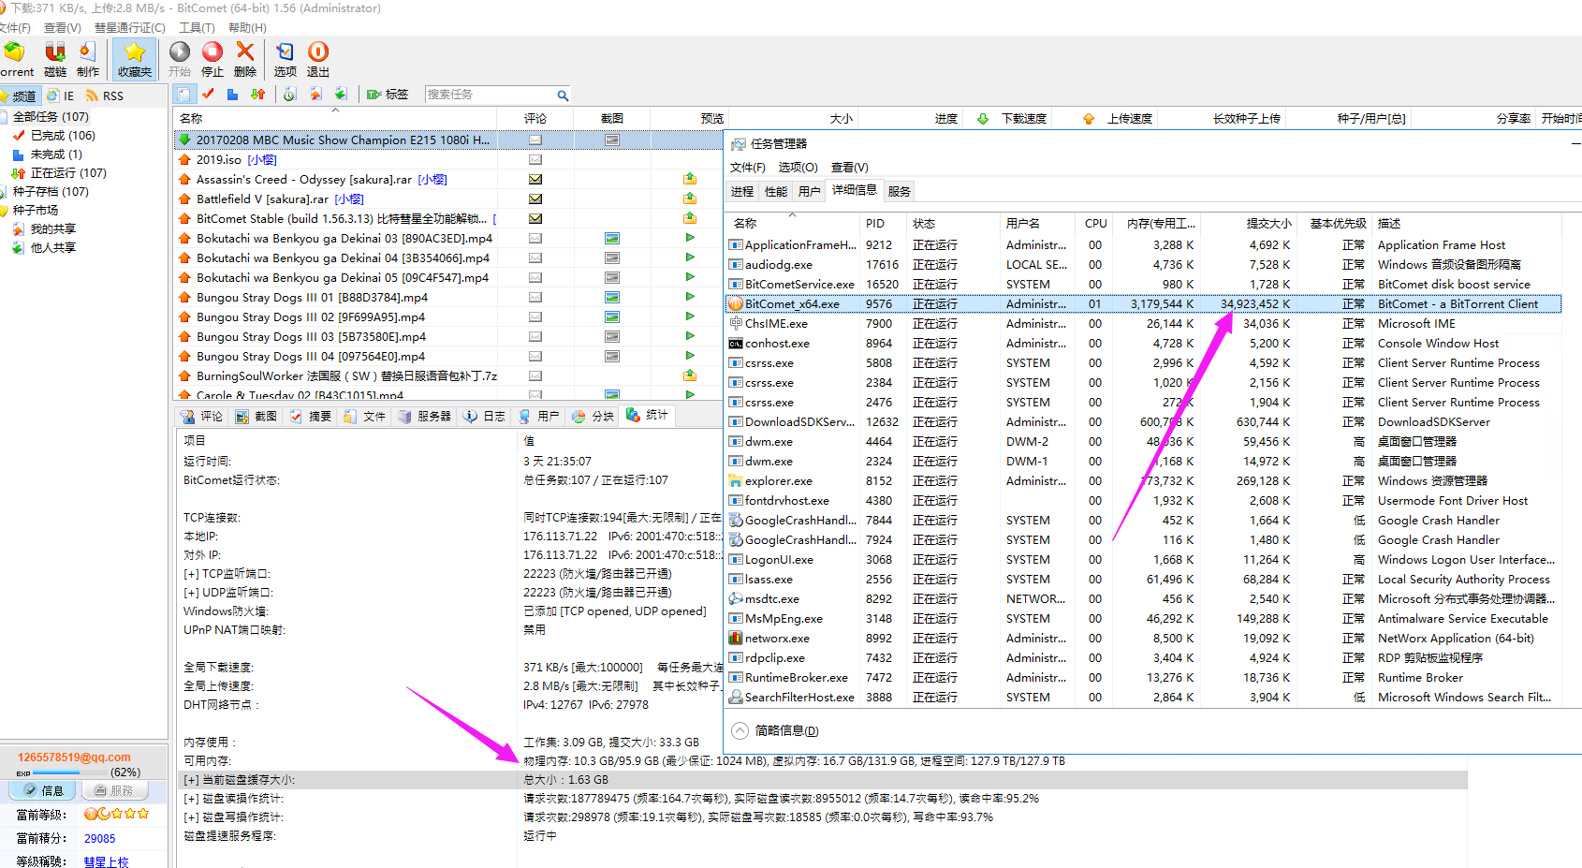
Task: Collapse Task Manager with the 简略信息(D) chevron
Action: [x=740, y=730]
